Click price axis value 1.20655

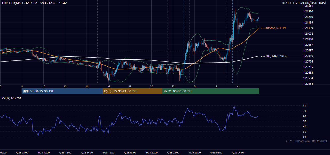308,73
